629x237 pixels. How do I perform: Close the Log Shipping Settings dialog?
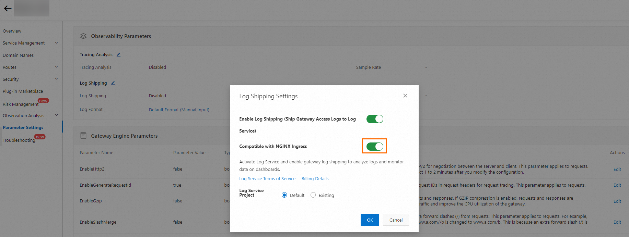pyautogui.click(x=405, y=96)
